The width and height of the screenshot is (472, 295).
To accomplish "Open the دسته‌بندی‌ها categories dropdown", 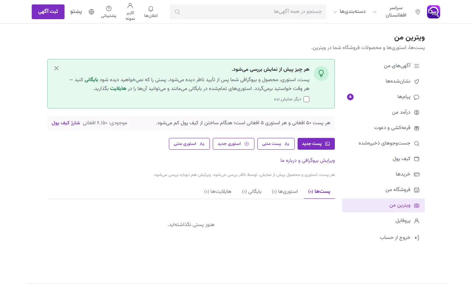I will 350,12.
